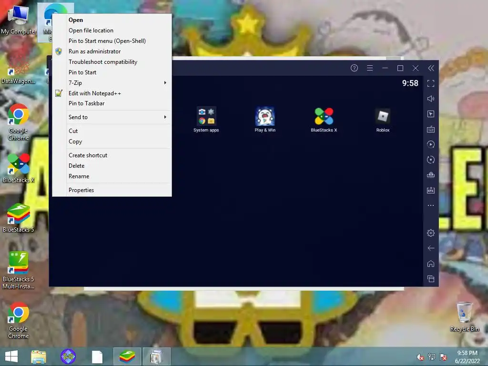Expand the 7-Zip submenu
The width and height of the screenshot is (488, 366).
[112, 83]
